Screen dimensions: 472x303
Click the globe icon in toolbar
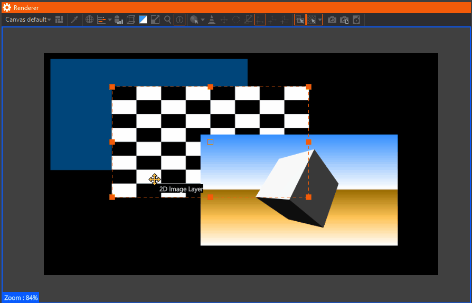pos(90,20)
